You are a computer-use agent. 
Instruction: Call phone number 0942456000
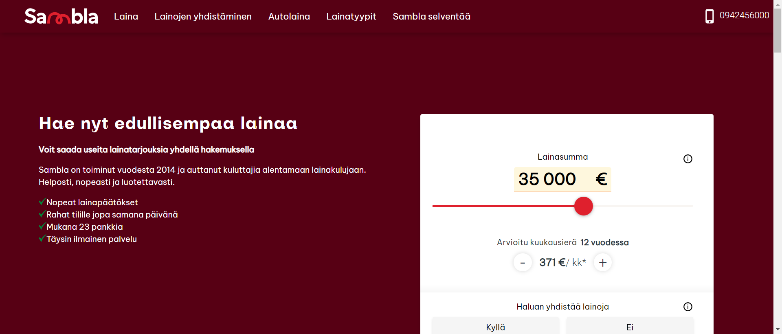pos(744,15)
